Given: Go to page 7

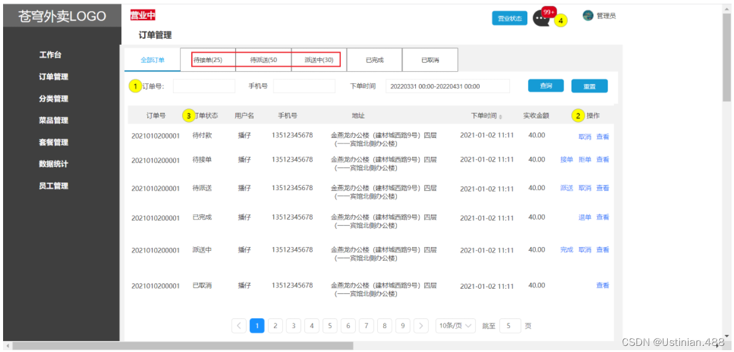Looking at the screenshot, I should pos(366,326).
